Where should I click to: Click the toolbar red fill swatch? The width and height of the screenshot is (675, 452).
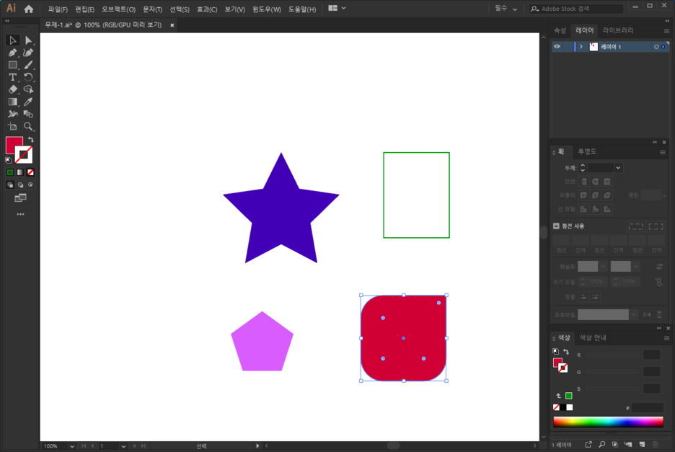(13, 143)
